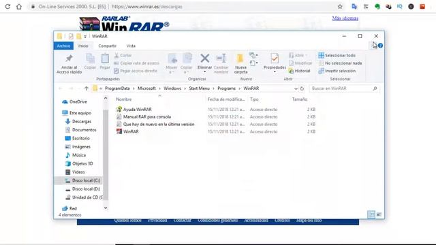Expand the Propiedades dropdown arrow
The image size is (436, 245).
pyautogui.click(x=275, y=72)
